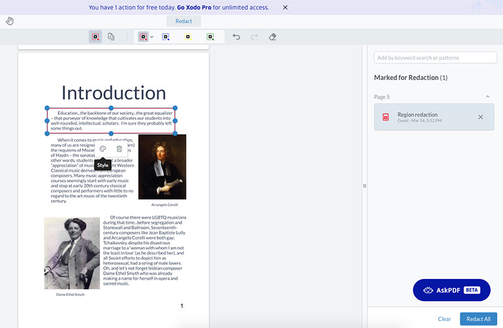Screen dimensions: 503x328
Task: Open dropdown arrow beside red redaction preset
Action: click(x=152, y=37)
